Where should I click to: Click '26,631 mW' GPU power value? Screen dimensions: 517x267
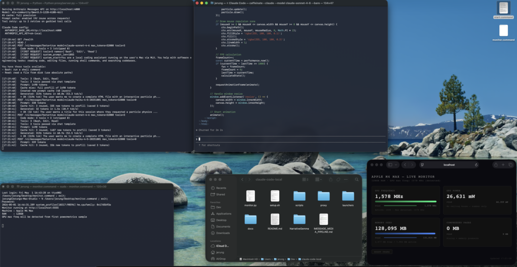[461, 196]
